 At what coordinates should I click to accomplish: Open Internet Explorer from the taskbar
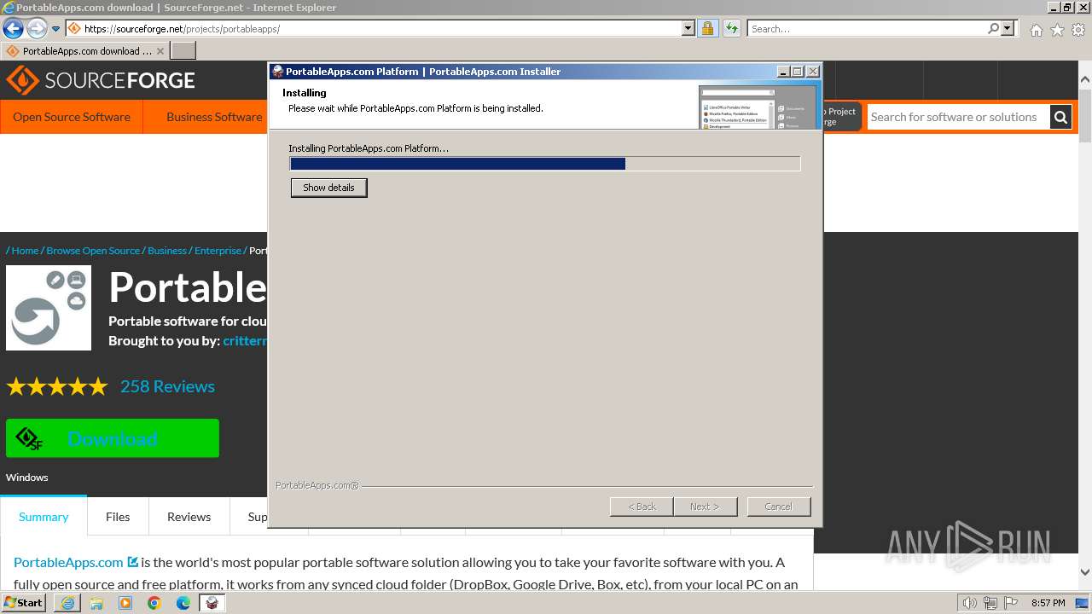click(x=67, y=603)
